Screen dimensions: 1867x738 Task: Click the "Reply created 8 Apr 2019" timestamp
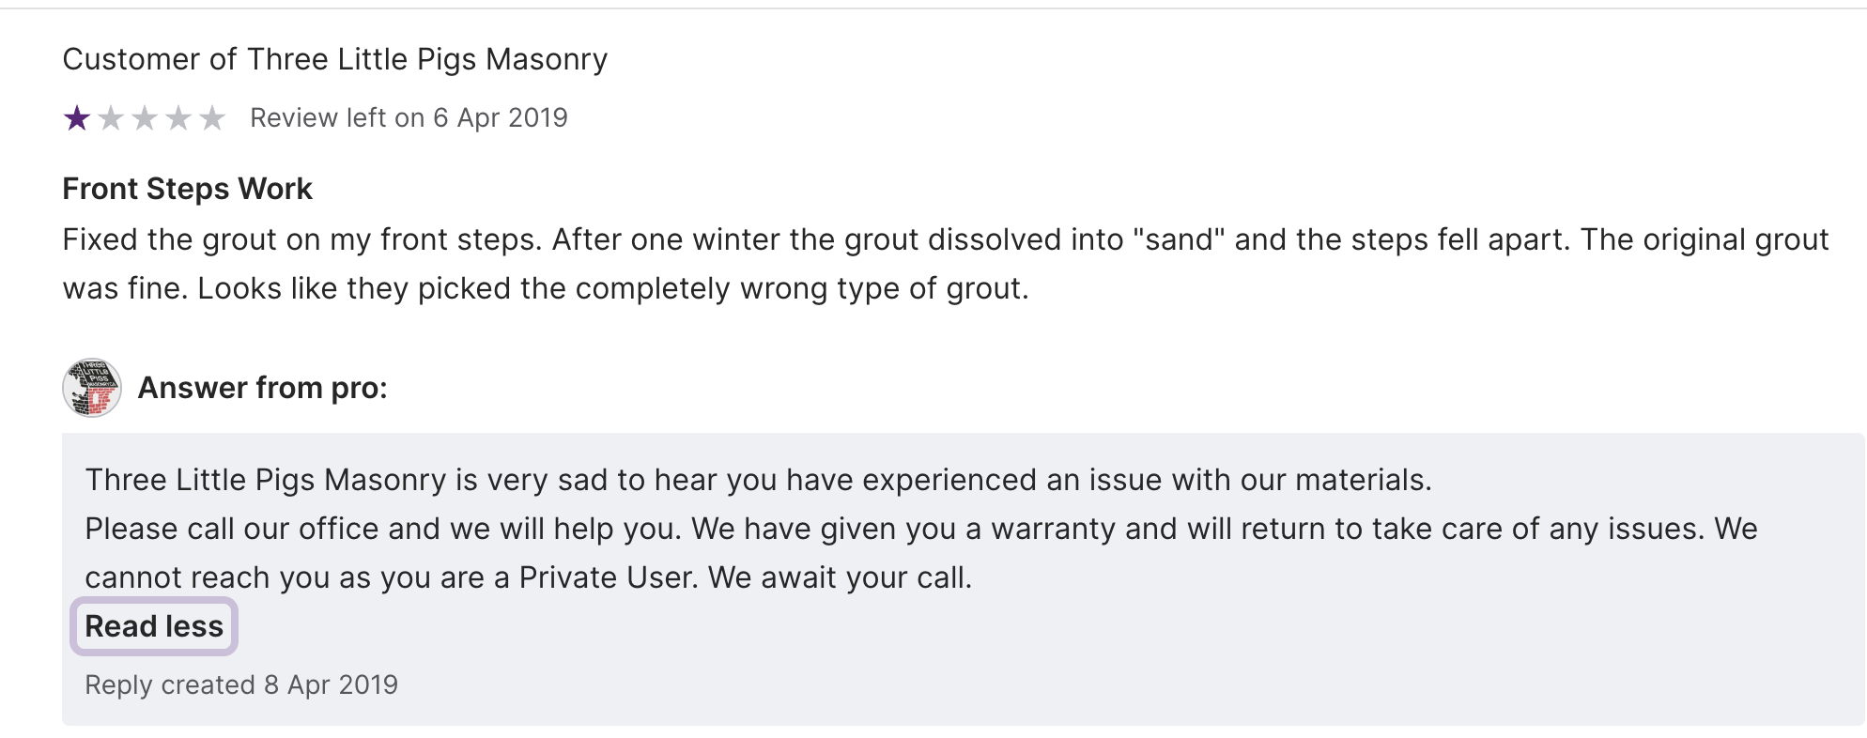(241, 684)
